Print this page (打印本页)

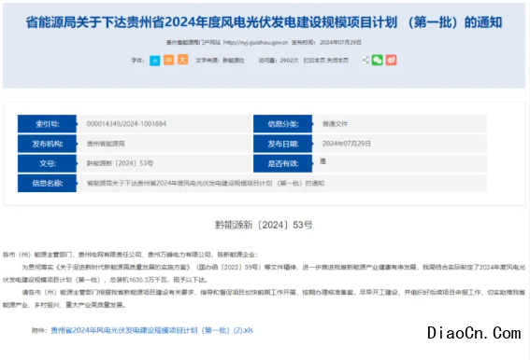point(314,61)
